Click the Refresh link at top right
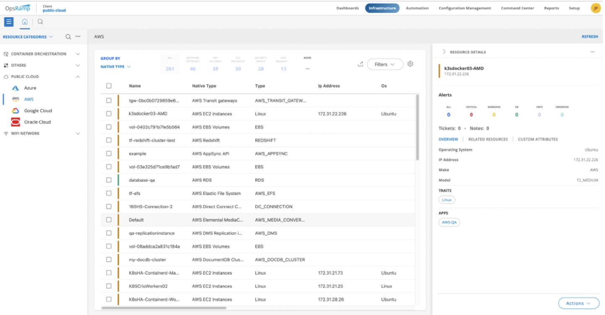The height and width of the screenshot is (315, 605). [589, 36]
